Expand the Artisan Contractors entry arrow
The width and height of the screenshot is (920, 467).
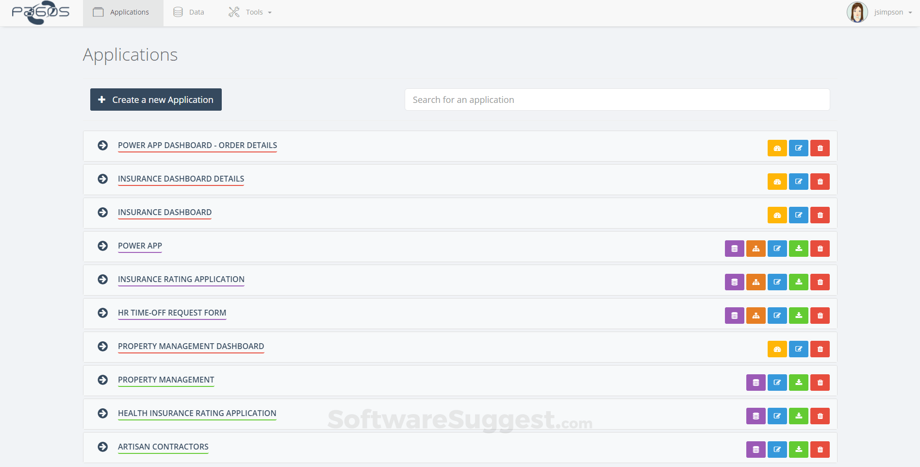click(103, 447)
